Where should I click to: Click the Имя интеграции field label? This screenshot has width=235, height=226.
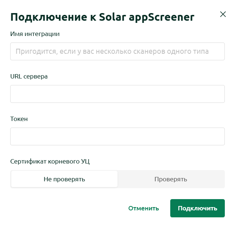[x=35, y=34]
